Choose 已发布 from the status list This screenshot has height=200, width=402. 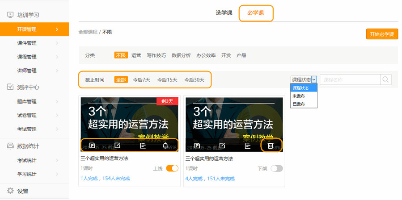coord(299,104)
